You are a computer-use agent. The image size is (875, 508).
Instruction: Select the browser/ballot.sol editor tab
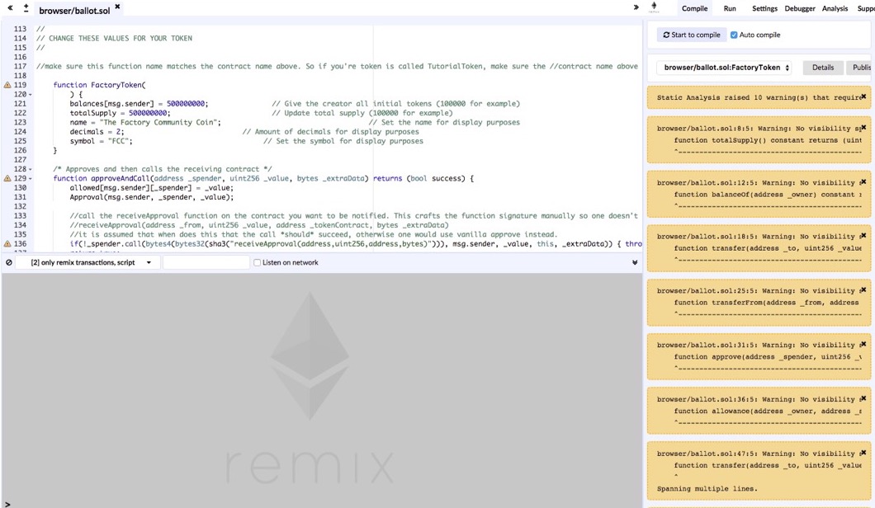click(74, 10)
